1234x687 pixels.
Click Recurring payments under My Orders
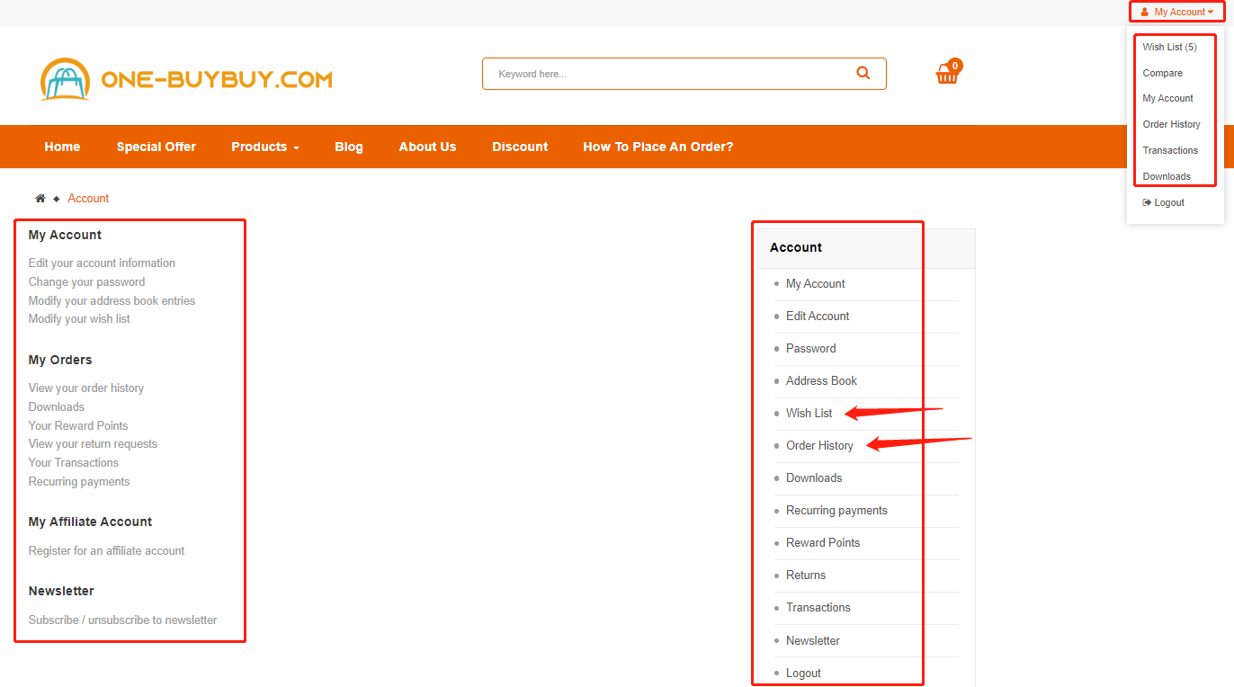point(79,482)
